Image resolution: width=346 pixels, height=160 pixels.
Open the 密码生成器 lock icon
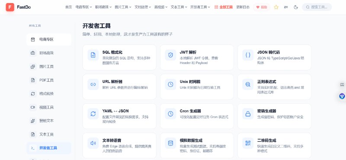[x=248, y=114]
